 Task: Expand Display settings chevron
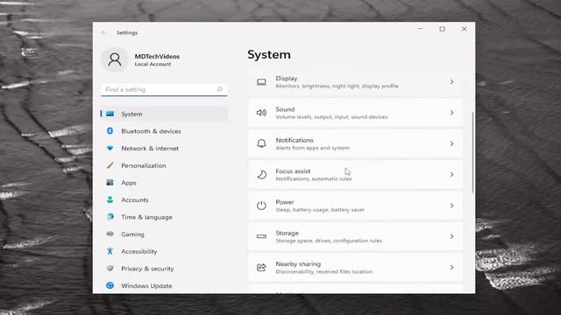(x=452, y=81)
